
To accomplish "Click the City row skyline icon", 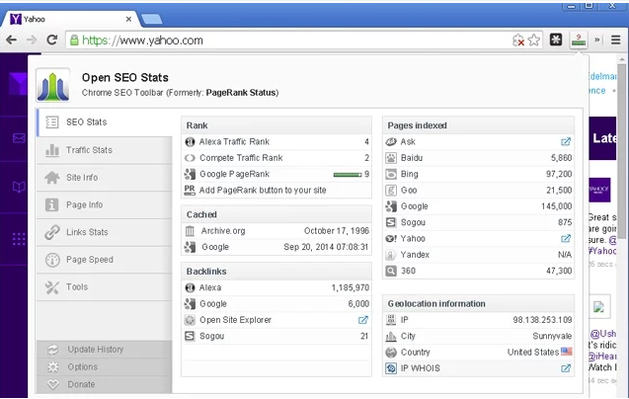I will [391, 336].
